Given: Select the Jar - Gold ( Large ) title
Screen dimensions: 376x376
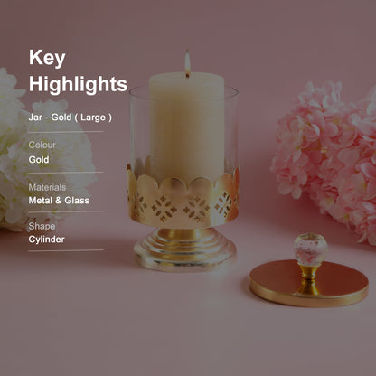Looking at the screenshot, I should click(70, 117).
